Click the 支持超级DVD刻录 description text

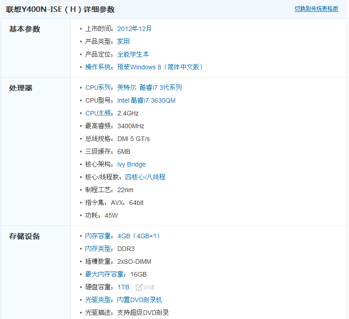pyautogui.click(x=143, y=313)
